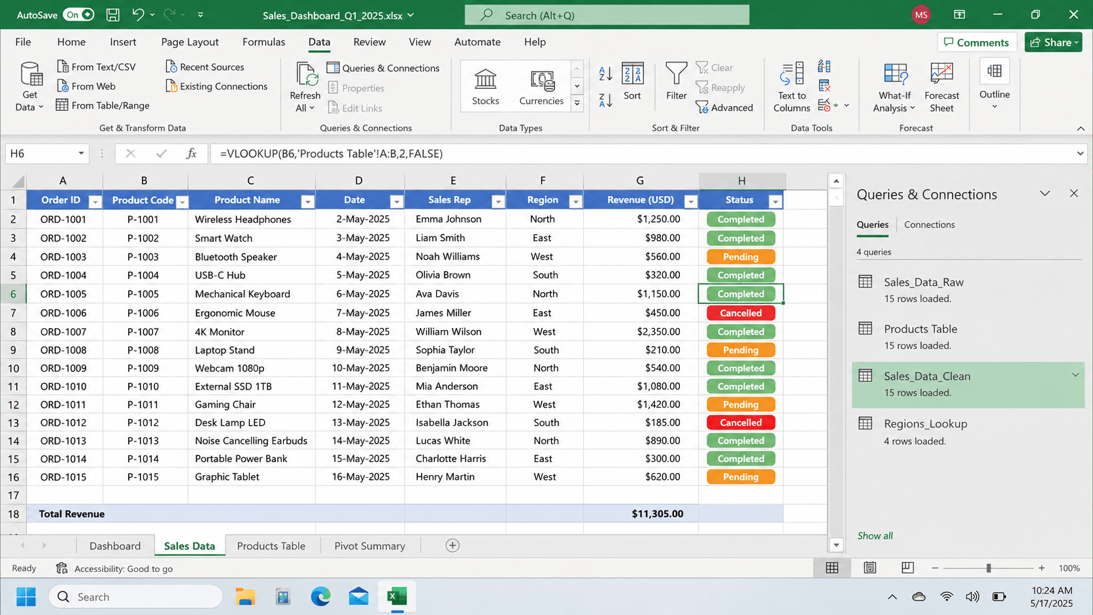This screenshot has width=1093, height=615.
Task: Open Existing Connections
Action: [x=216, y=86]
